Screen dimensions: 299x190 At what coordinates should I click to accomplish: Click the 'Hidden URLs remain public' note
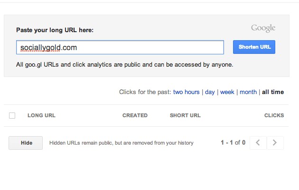point(121,143)
